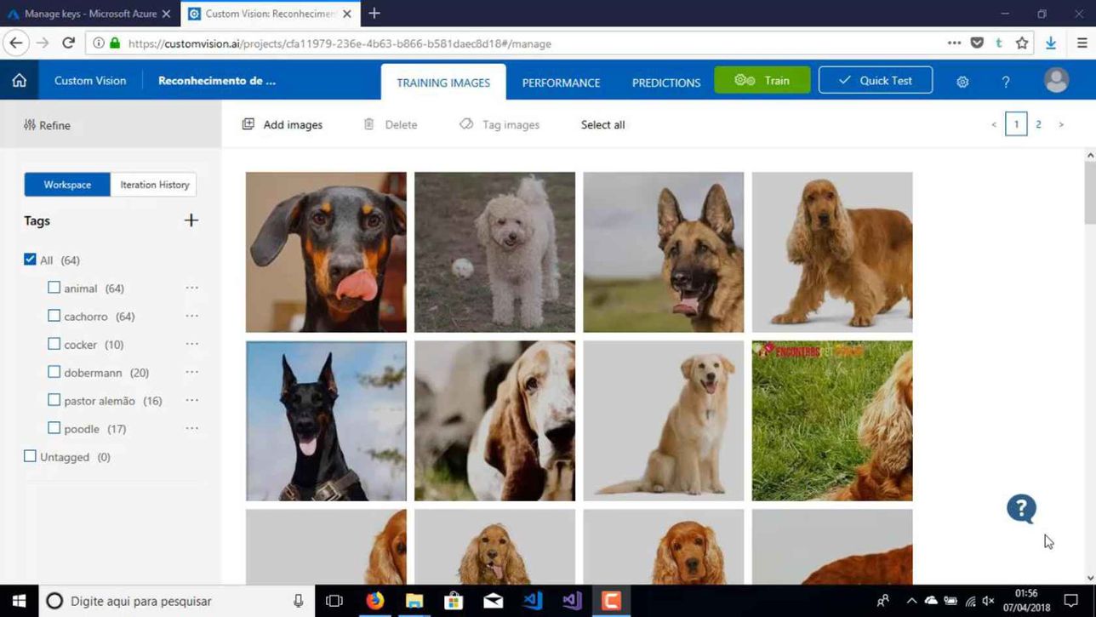The height and width of the screenshot is (617, 1096).
Task: Go forward to the next page
Action: pos(43,43)
